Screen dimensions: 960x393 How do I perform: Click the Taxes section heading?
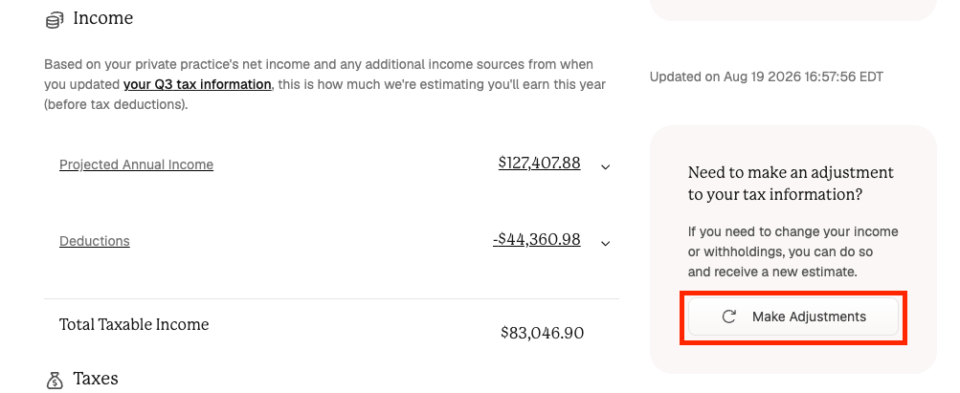[x=96, y=379]
